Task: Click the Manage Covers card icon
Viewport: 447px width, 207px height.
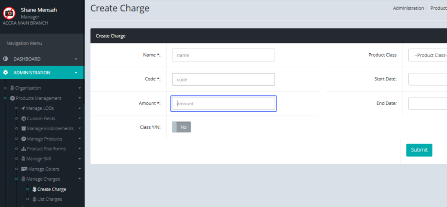Action: click(24, 169)
